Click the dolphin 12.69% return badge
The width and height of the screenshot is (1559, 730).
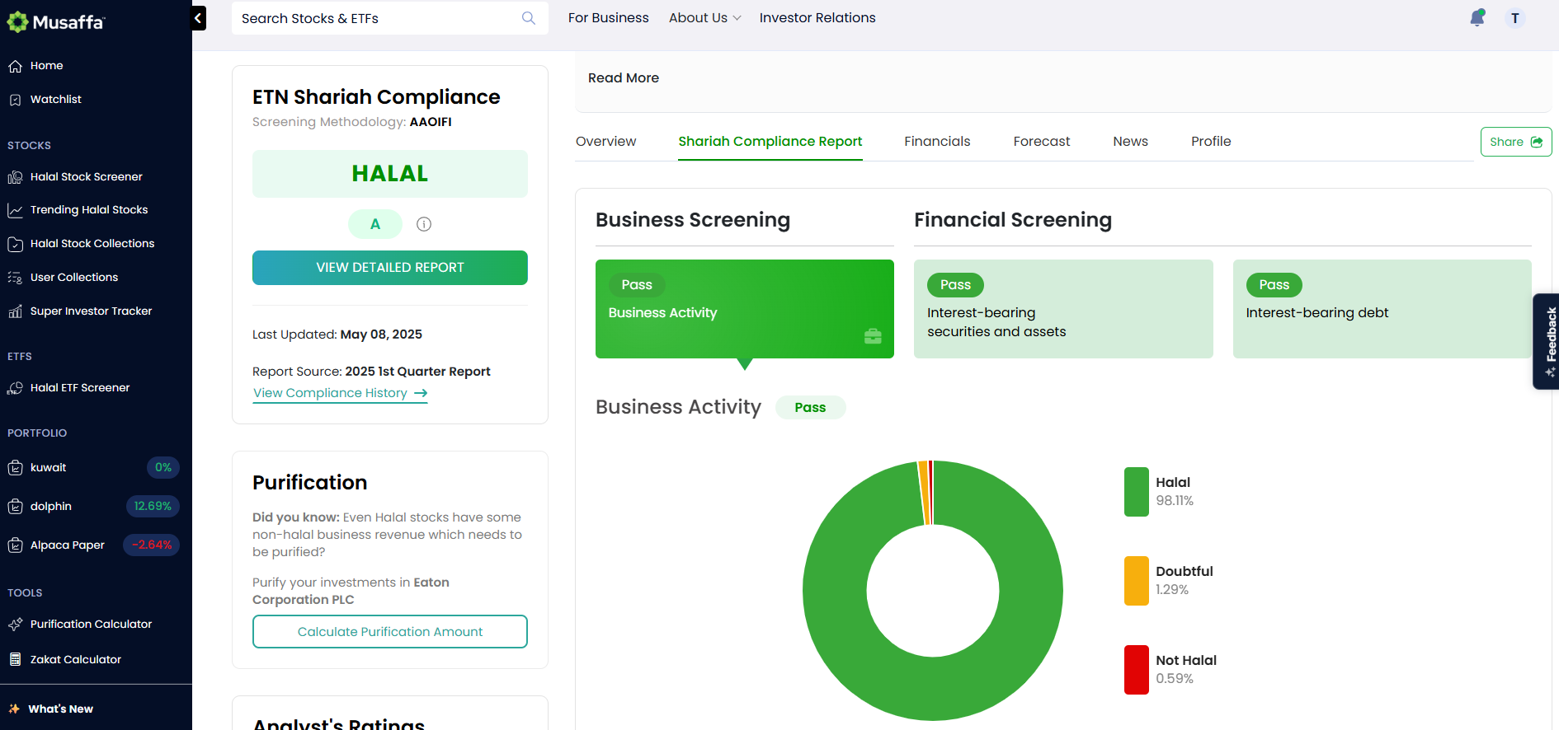point(153,507)
